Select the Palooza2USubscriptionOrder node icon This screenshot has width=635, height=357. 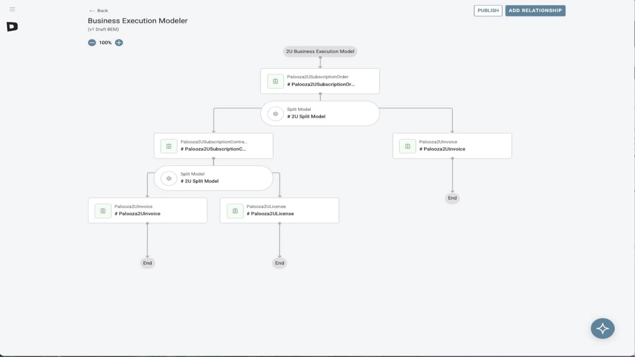click(x=275, y=81)
